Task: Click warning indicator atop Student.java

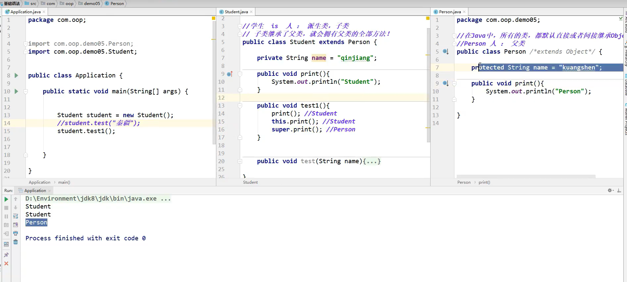Action: [428, 19]
